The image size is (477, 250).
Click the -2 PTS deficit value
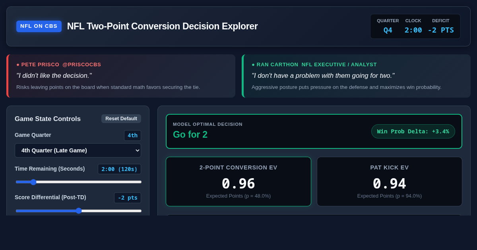point(441,30)
